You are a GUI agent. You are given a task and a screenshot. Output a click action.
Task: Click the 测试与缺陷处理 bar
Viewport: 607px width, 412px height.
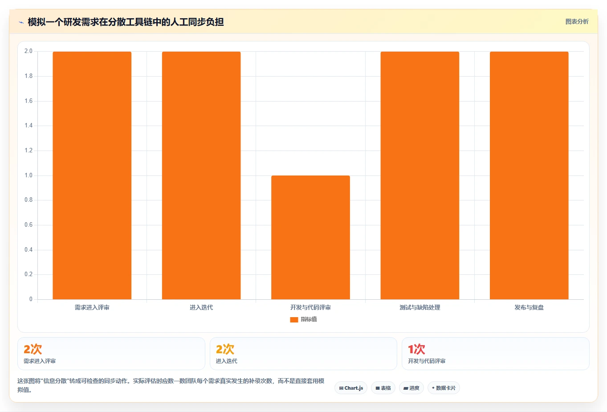click(420, 175)
